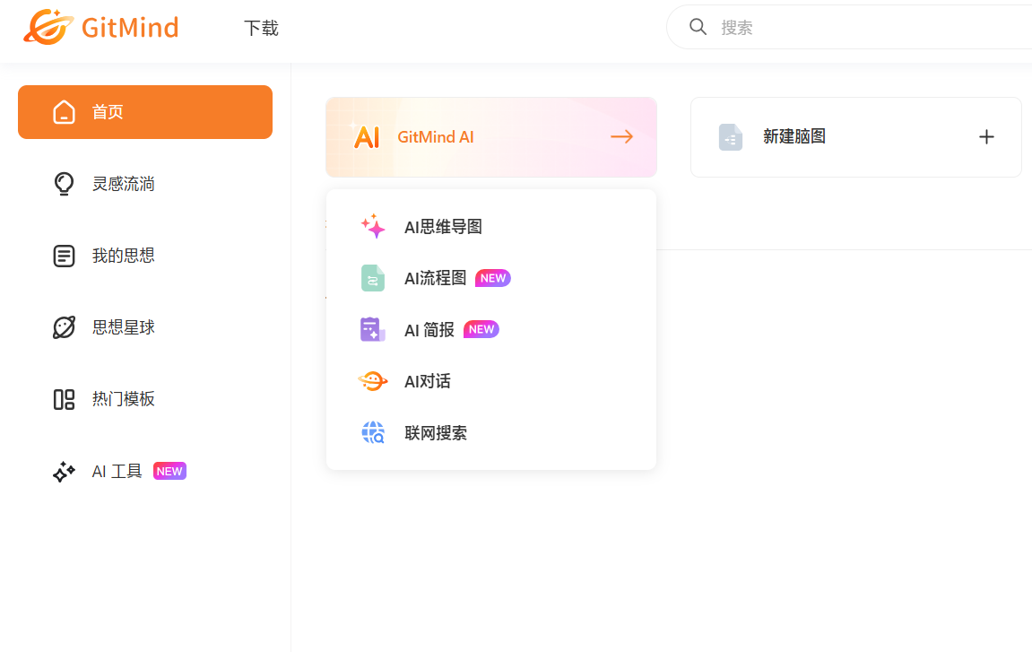Click the orange planet icon for AI对话
Screen dimensions: 1032x652
click(x=372, y=380)
